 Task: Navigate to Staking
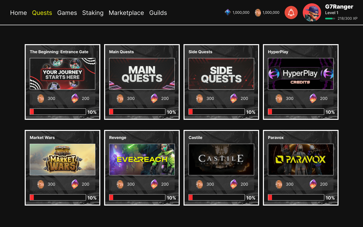[93, 13]
